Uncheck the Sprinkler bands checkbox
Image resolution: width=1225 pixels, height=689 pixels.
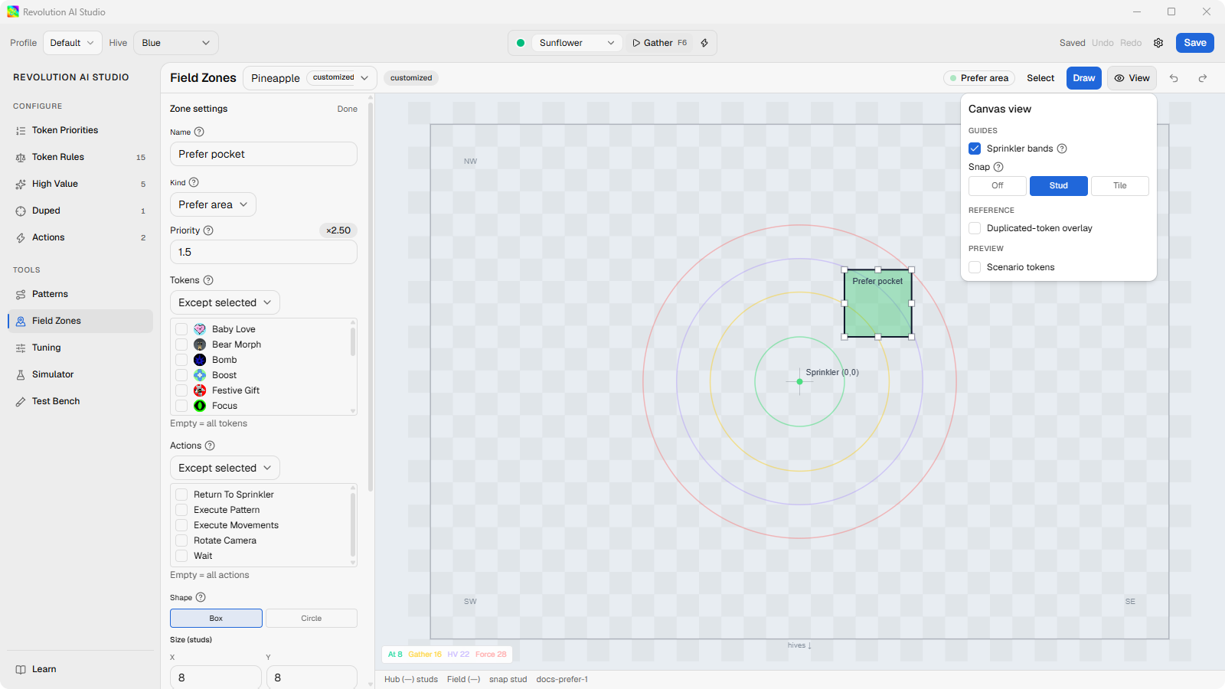(x=975, y=149)
